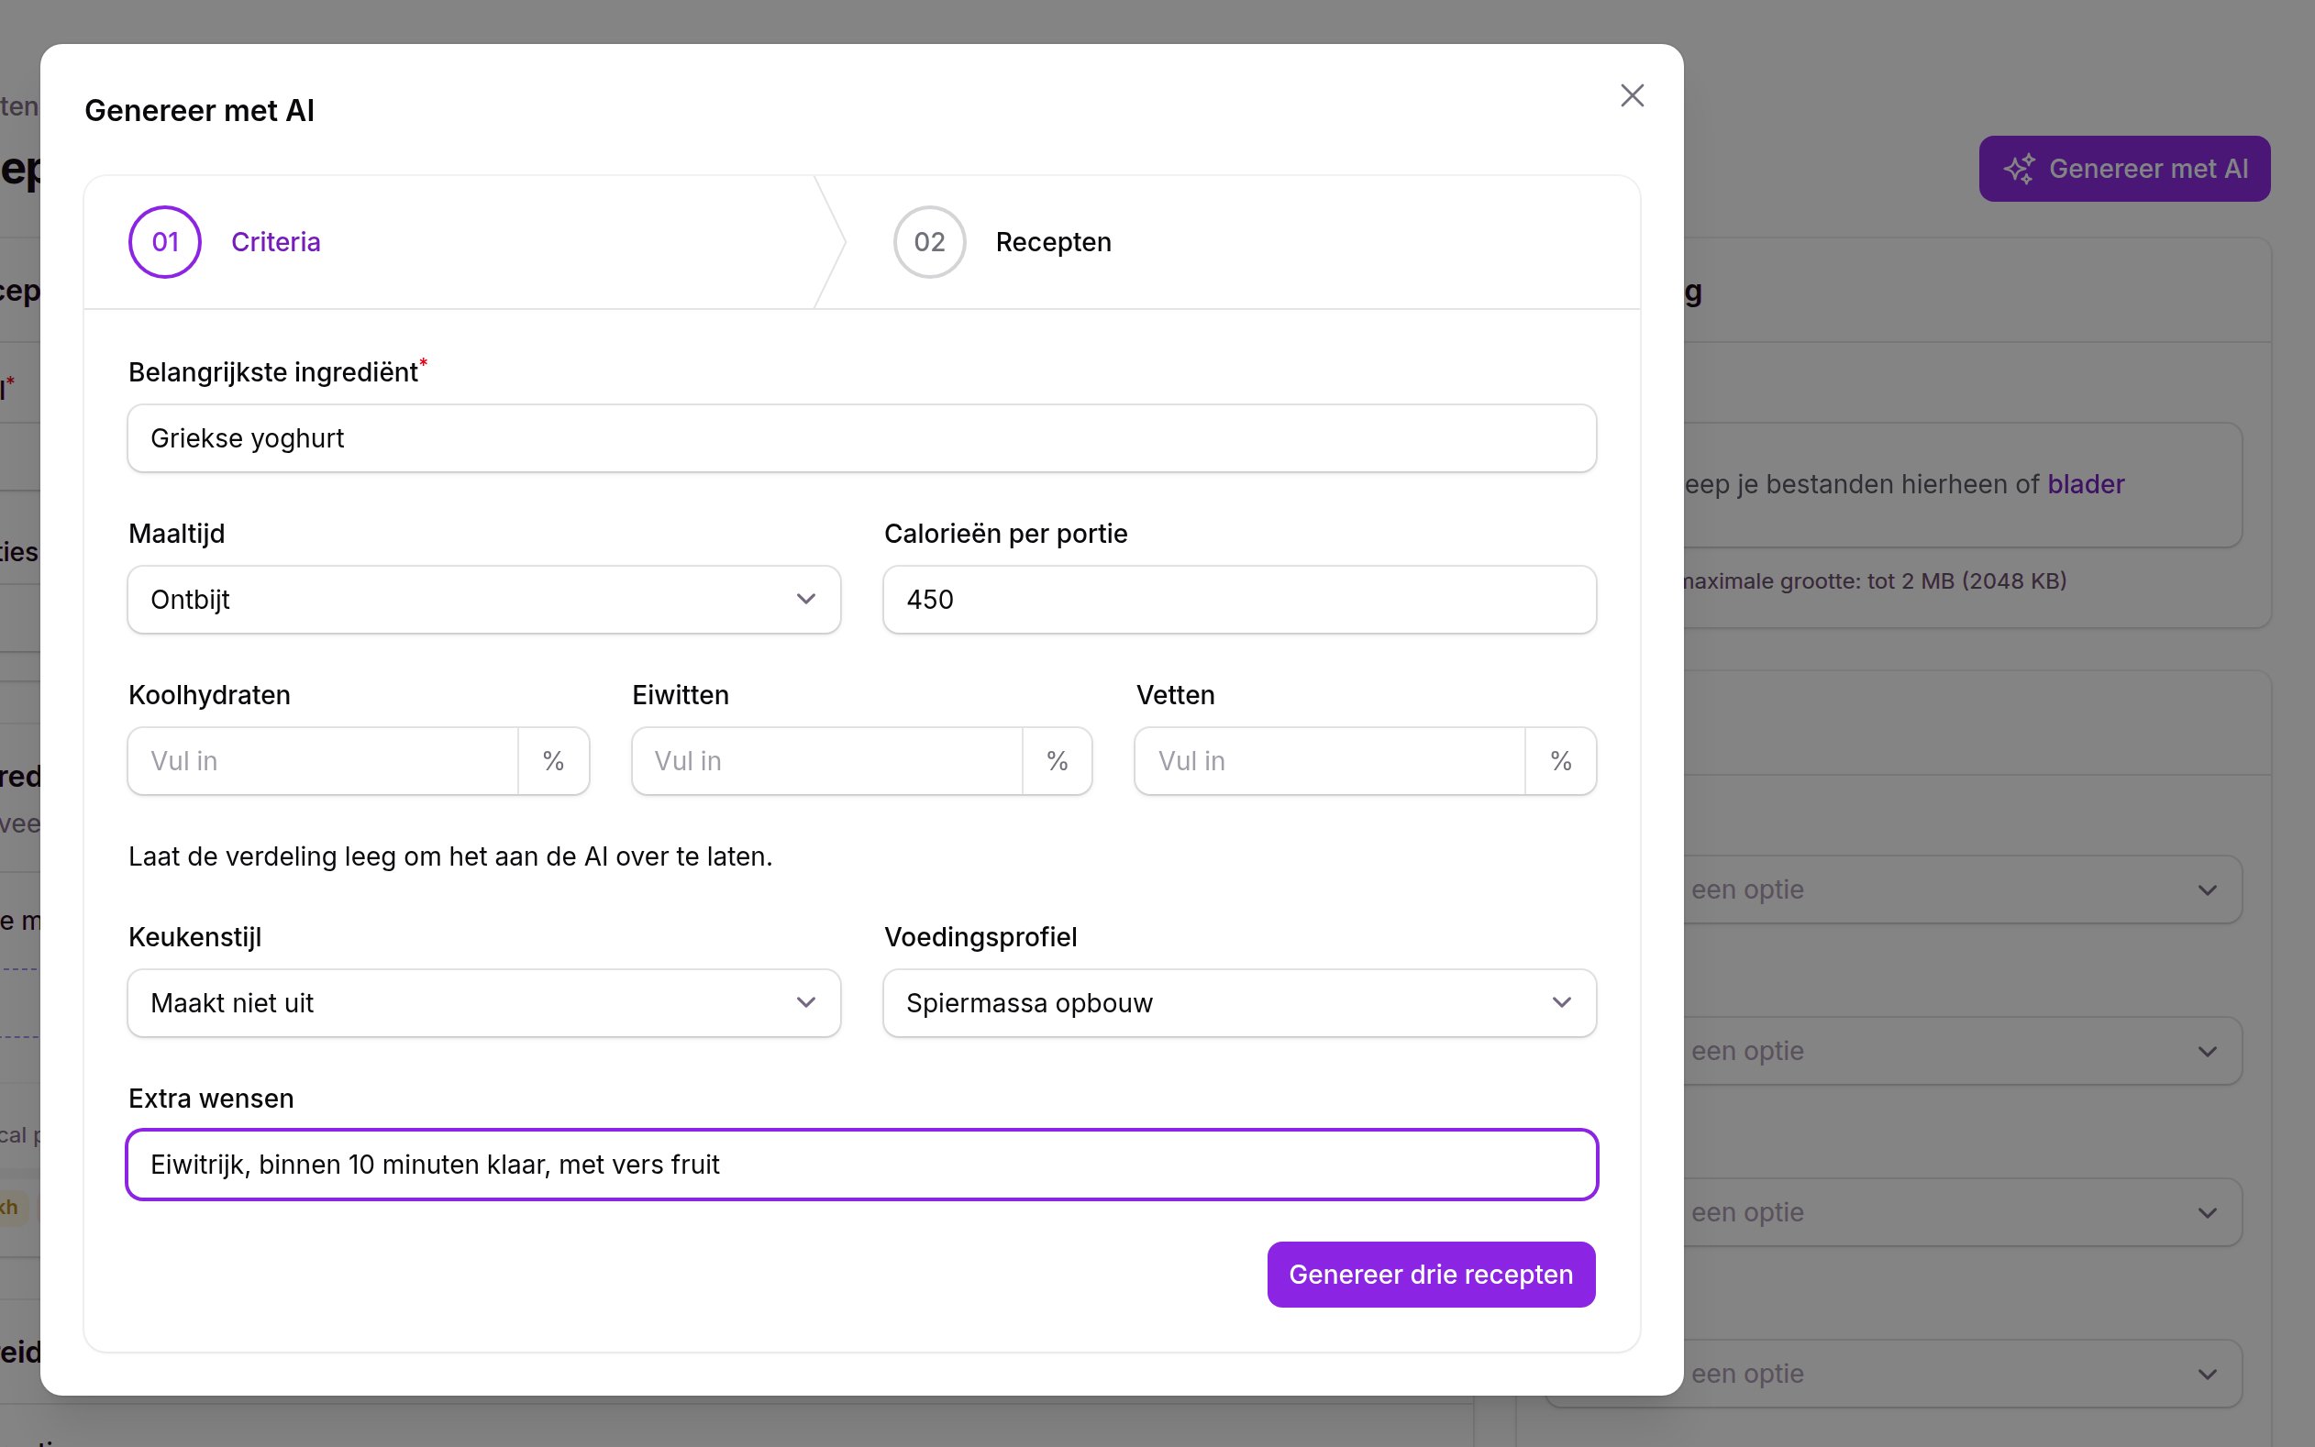Screen dimensions: 2315x1447
Task: Close the Genereer met AI dialog
Action: point(1632,95)
